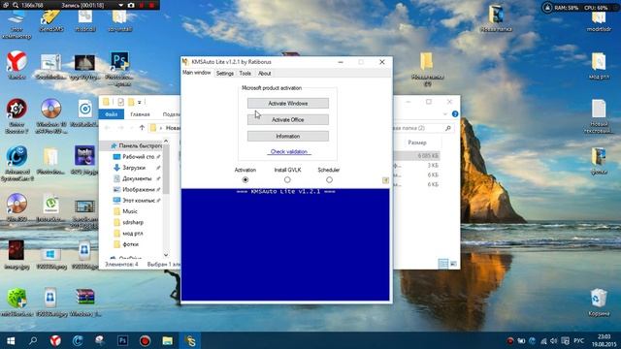The width and height of the screenshot is (621, 349).
Task: Open the Файл tab in Explorer
Action: 111,114
